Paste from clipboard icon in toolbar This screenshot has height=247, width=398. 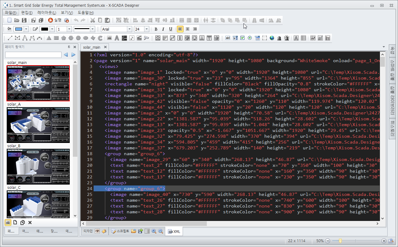[x=107, y=20]
